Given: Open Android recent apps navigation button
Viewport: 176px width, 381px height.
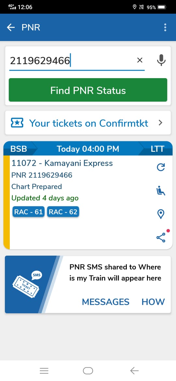Looking at the screenshot, I should pos(44,371).
